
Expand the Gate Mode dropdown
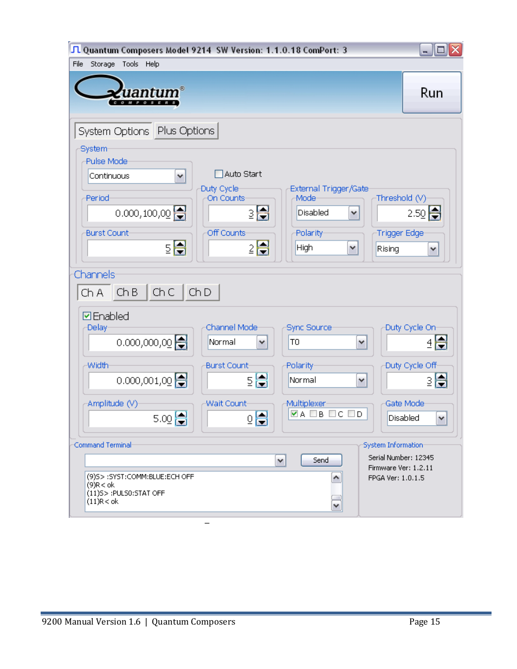(441, 418)
